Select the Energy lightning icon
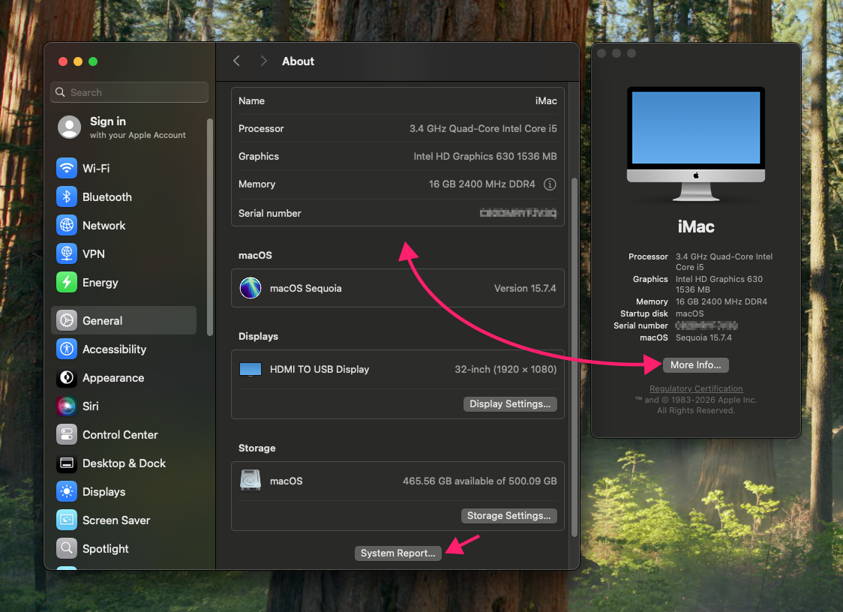 67,282
